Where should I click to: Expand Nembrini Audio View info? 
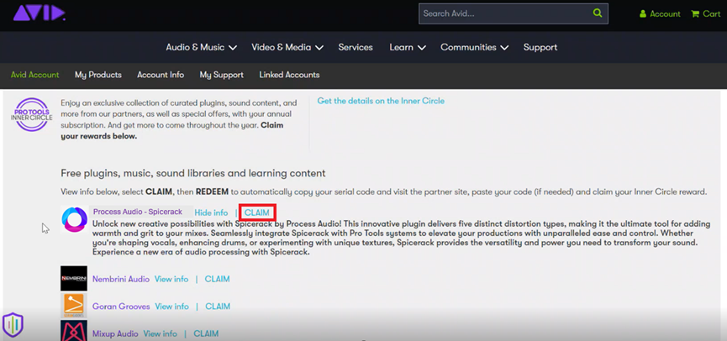pyautogui.click(x=171, y=279)
